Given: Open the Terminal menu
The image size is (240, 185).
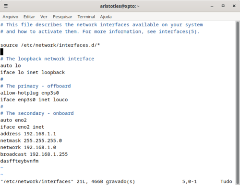Looking at the screenshot, I should click(x=86, y=17).
